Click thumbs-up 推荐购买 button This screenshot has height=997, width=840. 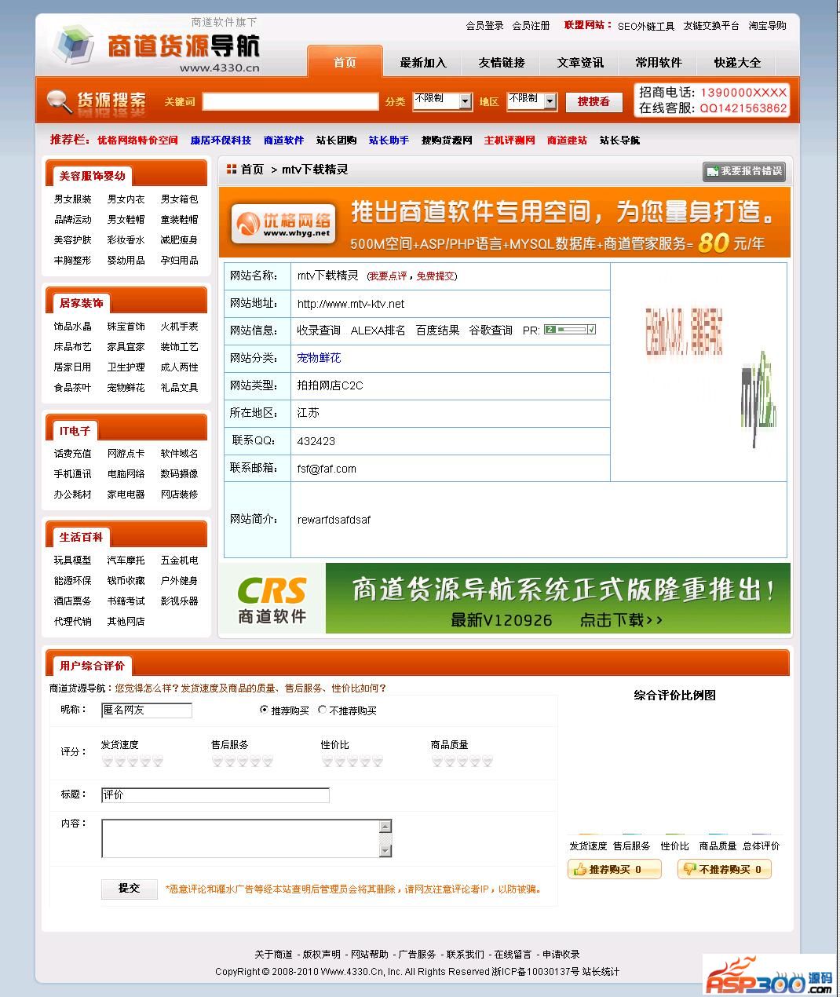coord(615,869)
